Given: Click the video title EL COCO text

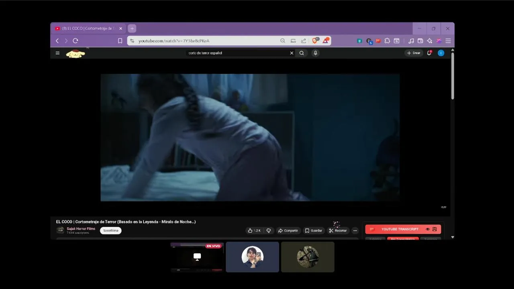Looking at the screenshot, I should tap(126, 222).
